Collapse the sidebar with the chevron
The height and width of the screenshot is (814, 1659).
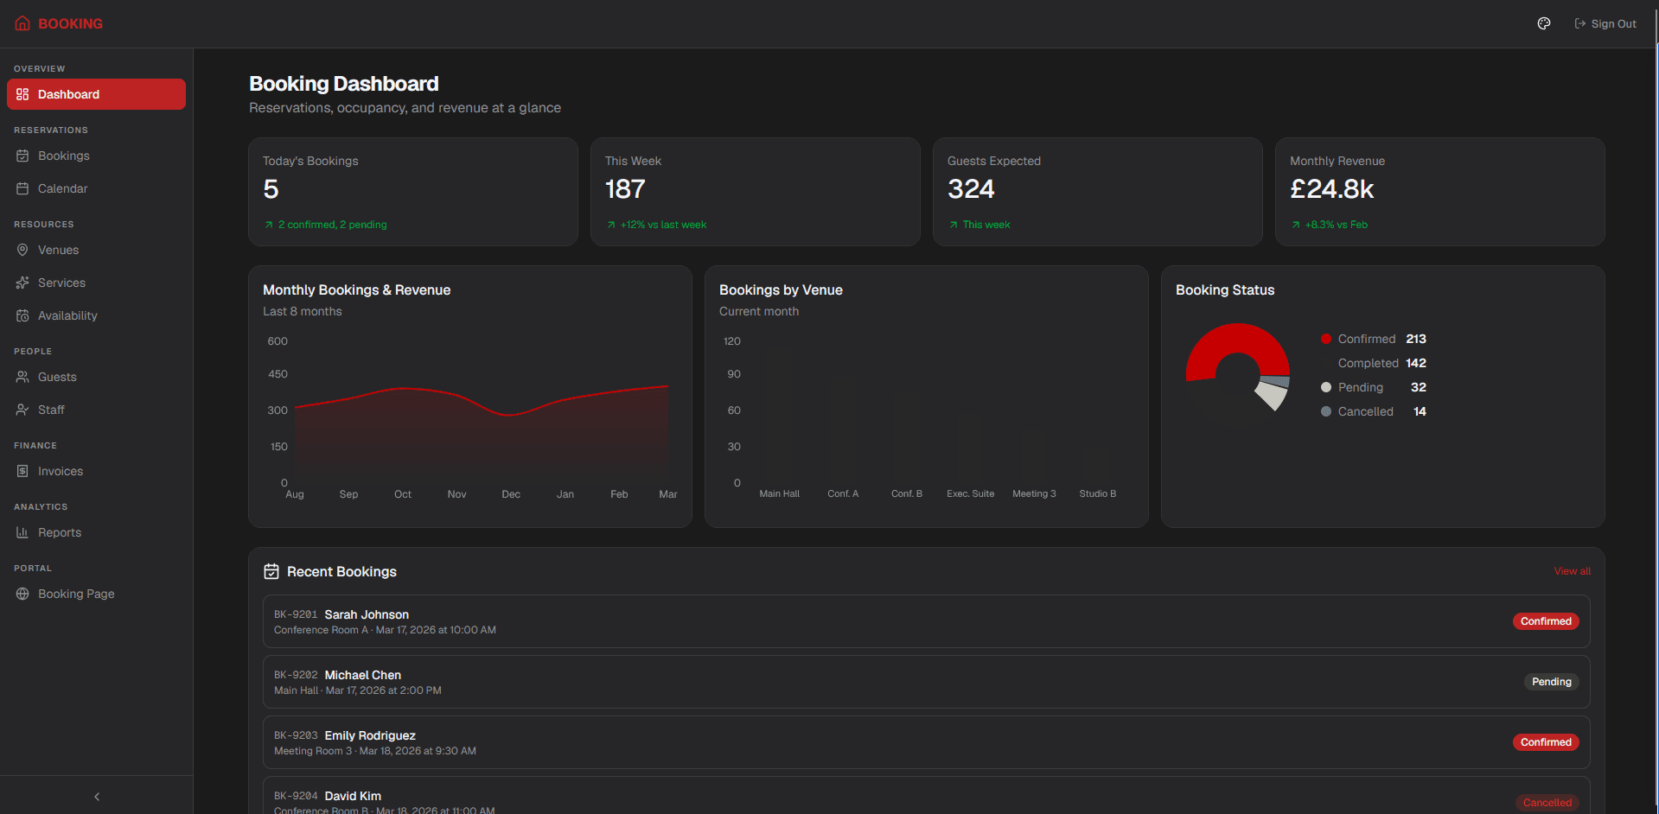tap(97, 796)
